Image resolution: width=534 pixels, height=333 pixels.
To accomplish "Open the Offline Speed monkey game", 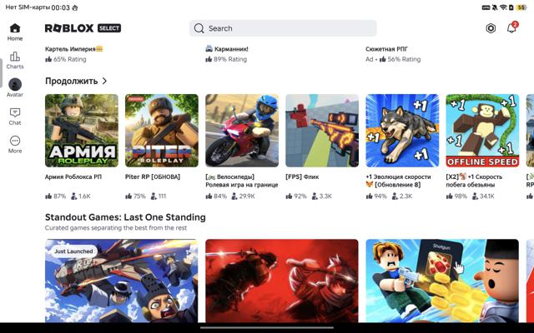I will pos(482,131).
